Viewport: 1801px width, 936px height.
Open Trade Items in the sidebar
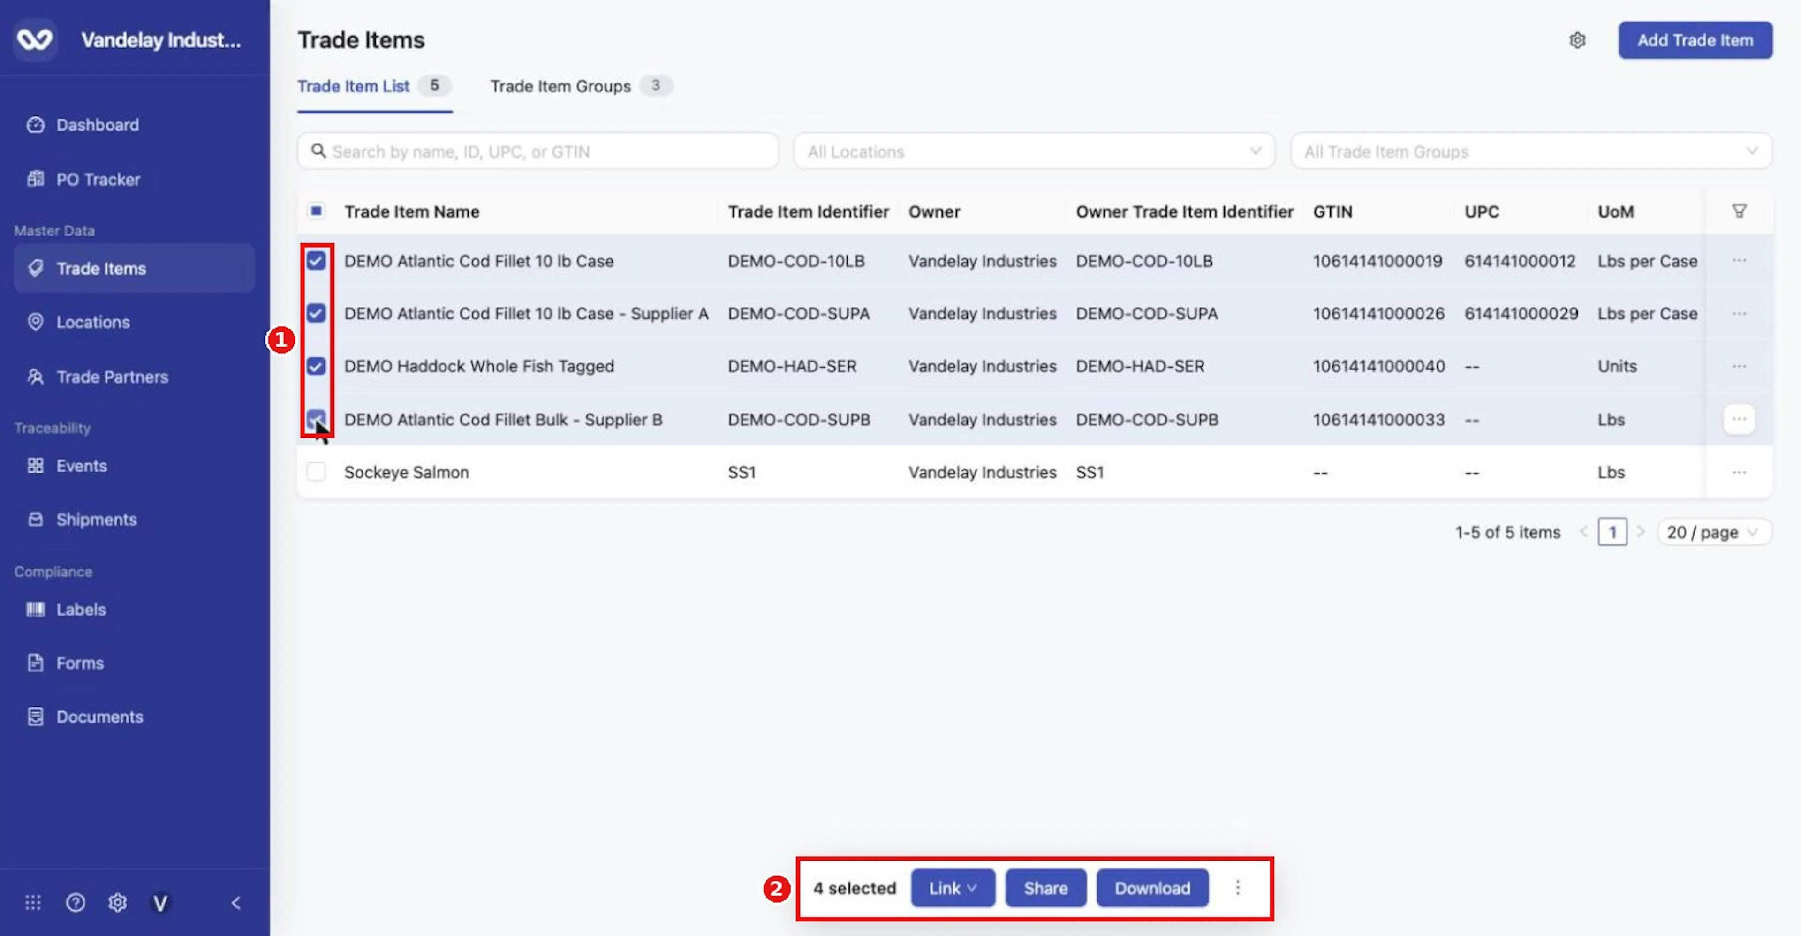coord(134,268)
